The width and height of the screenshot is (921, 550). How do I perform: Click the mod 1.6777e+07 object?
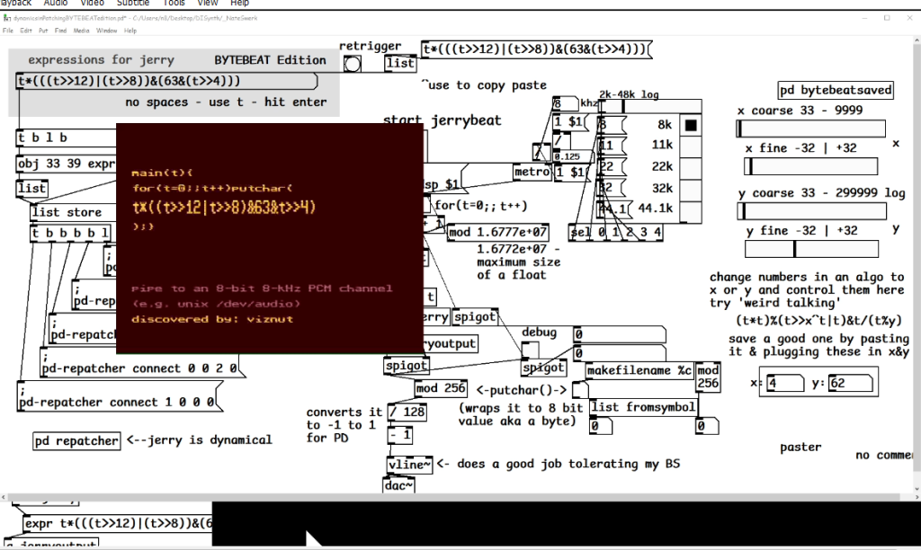pos(497,232)
